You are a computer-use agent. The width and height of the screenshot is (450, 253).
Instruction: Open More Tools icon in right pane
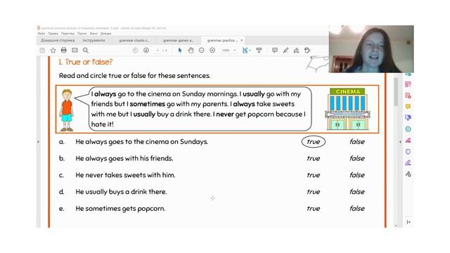pos(408,174)
